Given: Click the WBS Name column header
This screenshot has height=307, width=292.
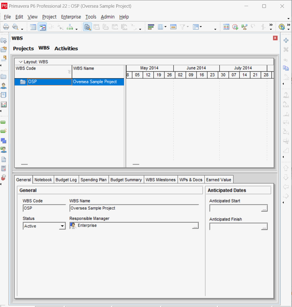Looking at the screenshot, I should pyautogui.click(x=98, y=72).
